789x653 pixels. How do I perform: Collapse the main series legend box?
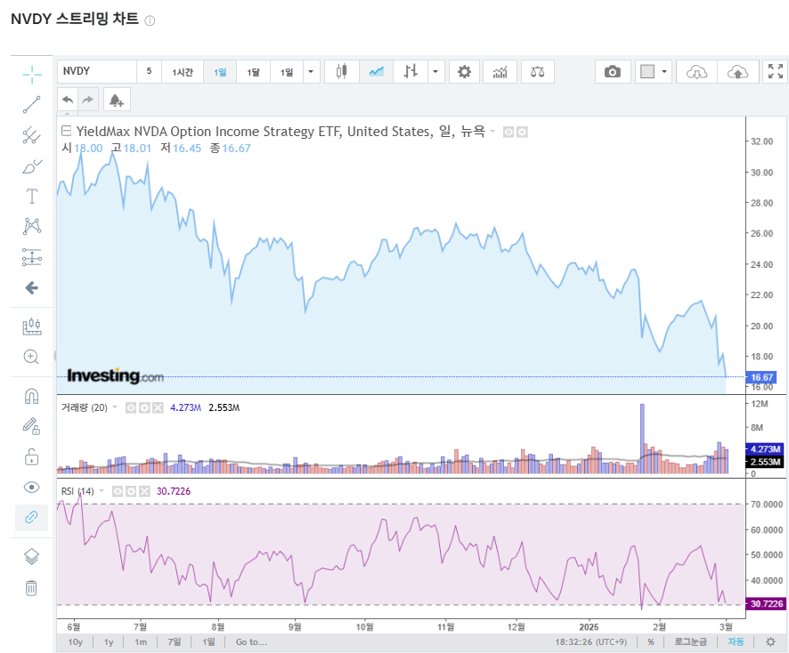click(x=66, y=131)
